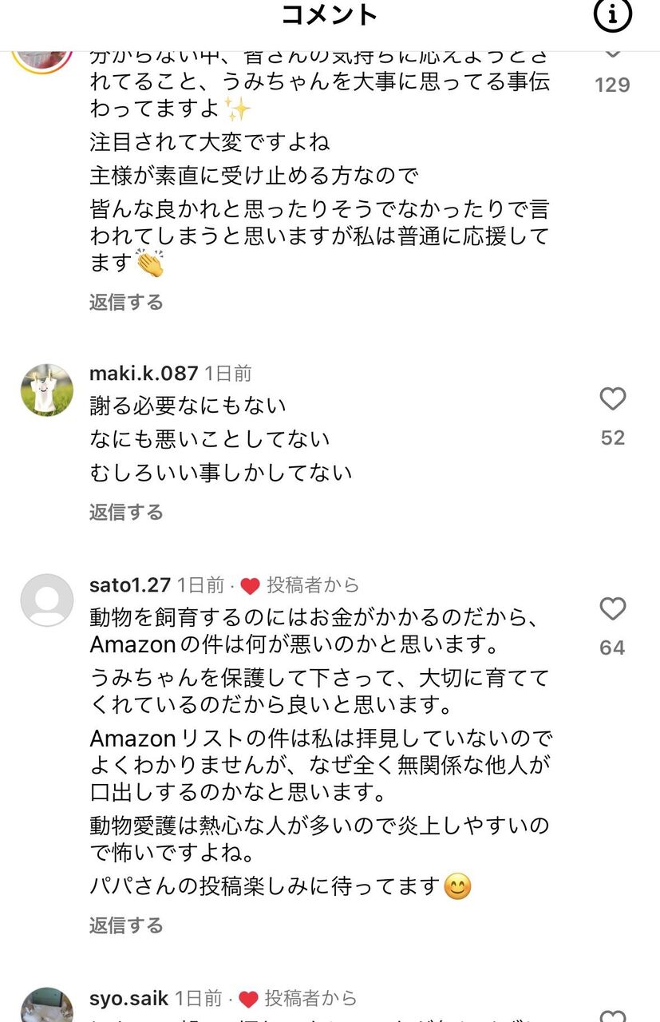Tap red heart 投稿者から badge on syo.saik
The image size is (660, 1022).
click(x=298, y=998)
